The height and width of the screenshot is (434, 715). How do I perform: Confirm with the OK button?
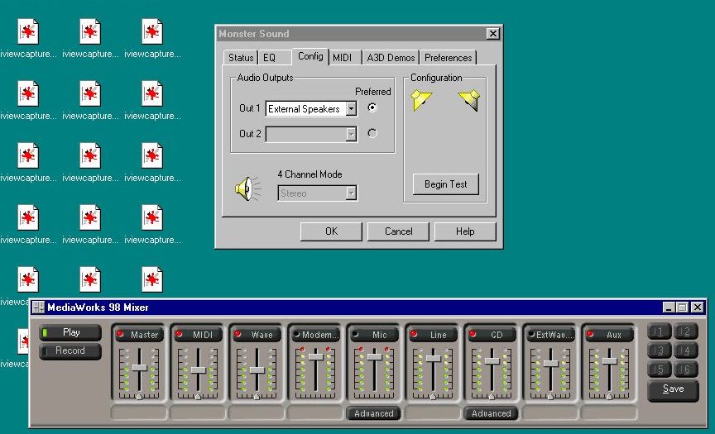[x=332, y=231]
